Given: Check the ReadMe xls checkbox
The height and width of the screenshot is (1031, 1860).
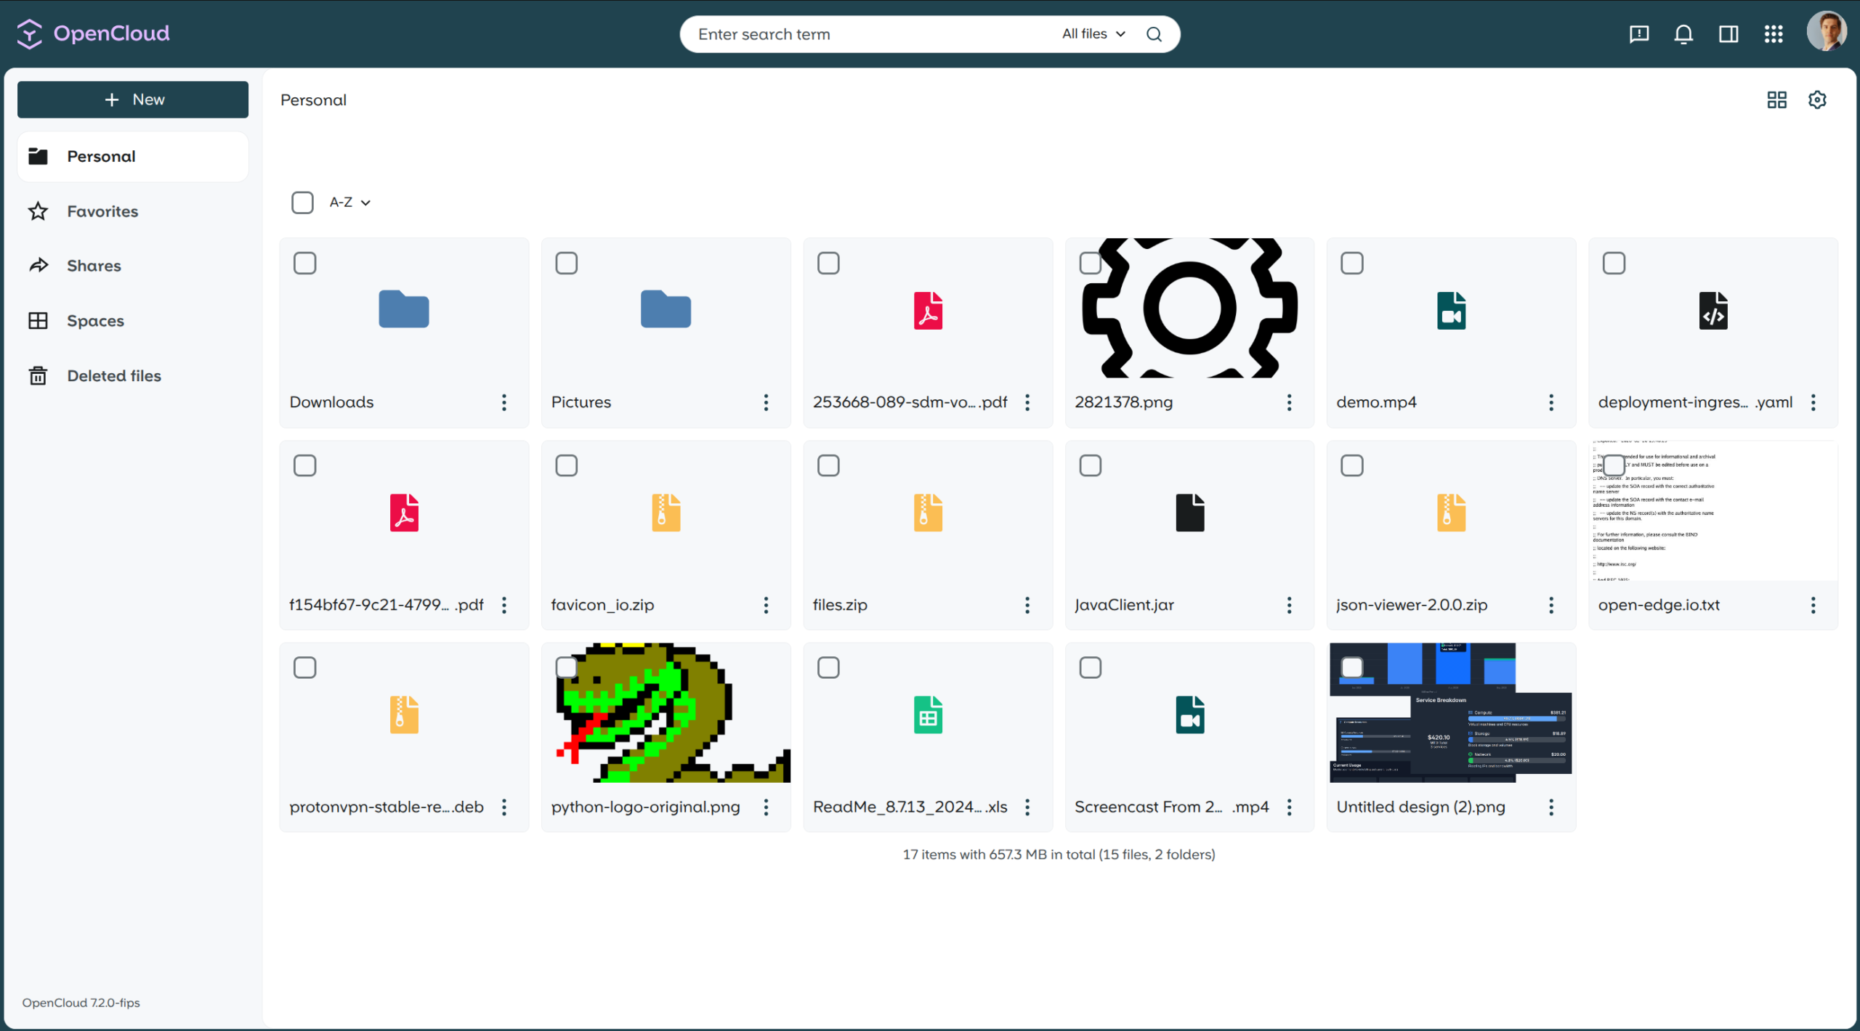Looking at the screenshot, I should (828, 667).
